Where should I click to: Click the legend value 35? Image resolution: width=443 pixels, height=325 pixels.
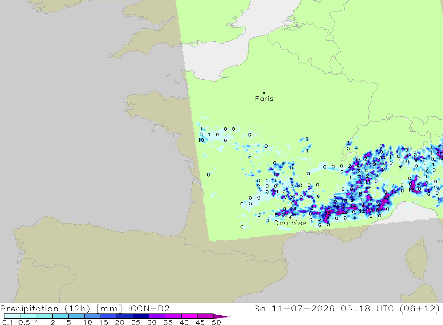[168, 322]
